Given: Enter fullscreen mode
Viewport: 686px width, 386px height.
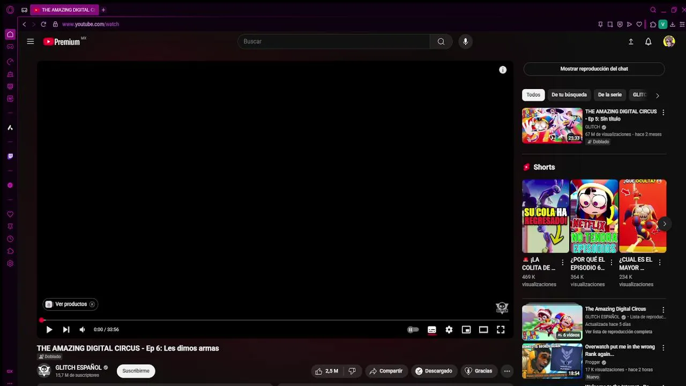Looking at the screenshot, I should coord(501,330).
